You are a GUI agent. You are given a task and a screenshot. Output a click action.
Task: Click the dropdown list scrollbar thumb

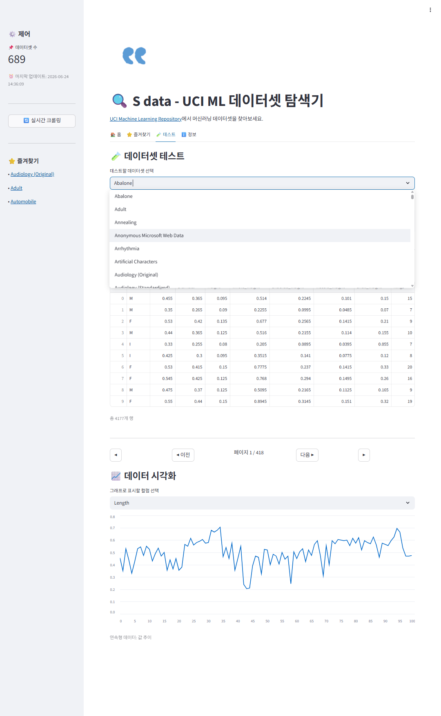click(x=412, y=197)
